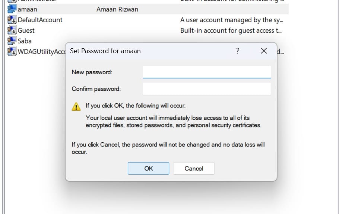Select the Guest user entry

point(26,30)
